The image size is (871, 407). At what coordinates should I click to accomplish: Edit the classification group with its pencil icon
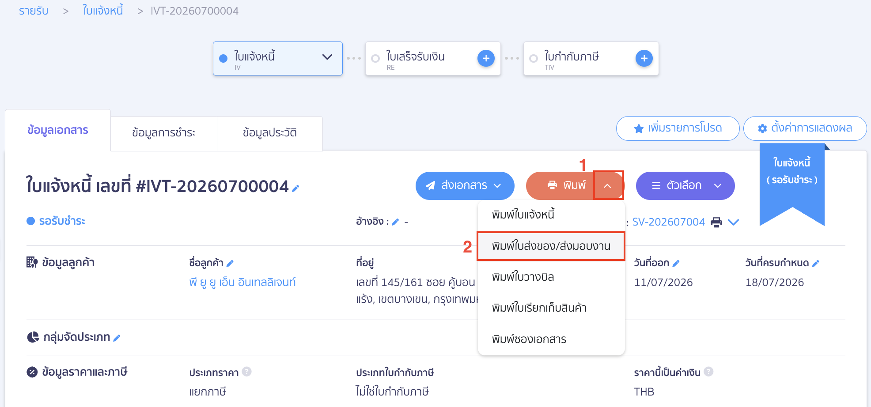click(117, 338)
